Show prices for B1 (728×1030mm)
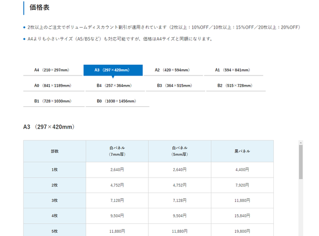 tap(54, 101)
